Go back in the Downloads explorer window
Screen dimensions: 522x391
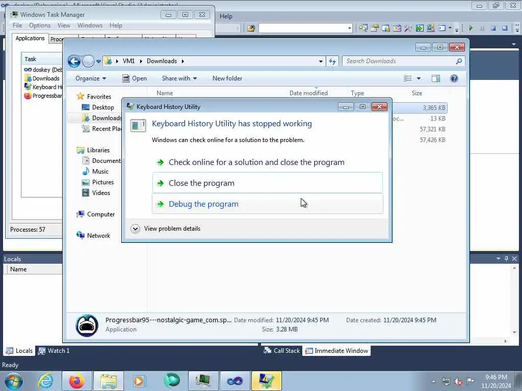(74, 61)
